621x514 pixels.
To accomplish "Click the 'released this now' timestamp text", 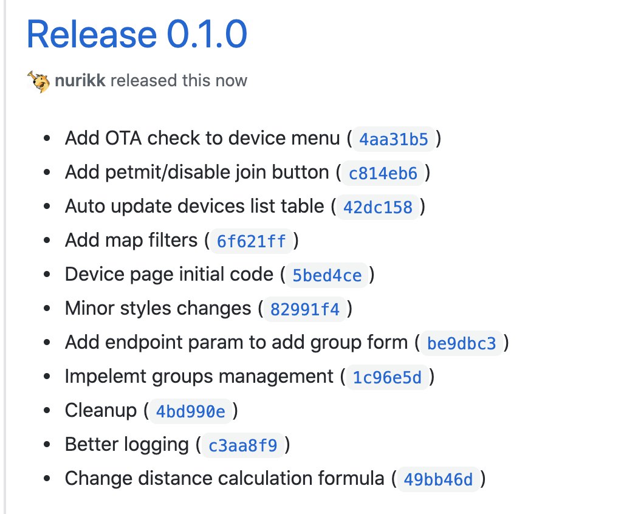I will 179,80.
